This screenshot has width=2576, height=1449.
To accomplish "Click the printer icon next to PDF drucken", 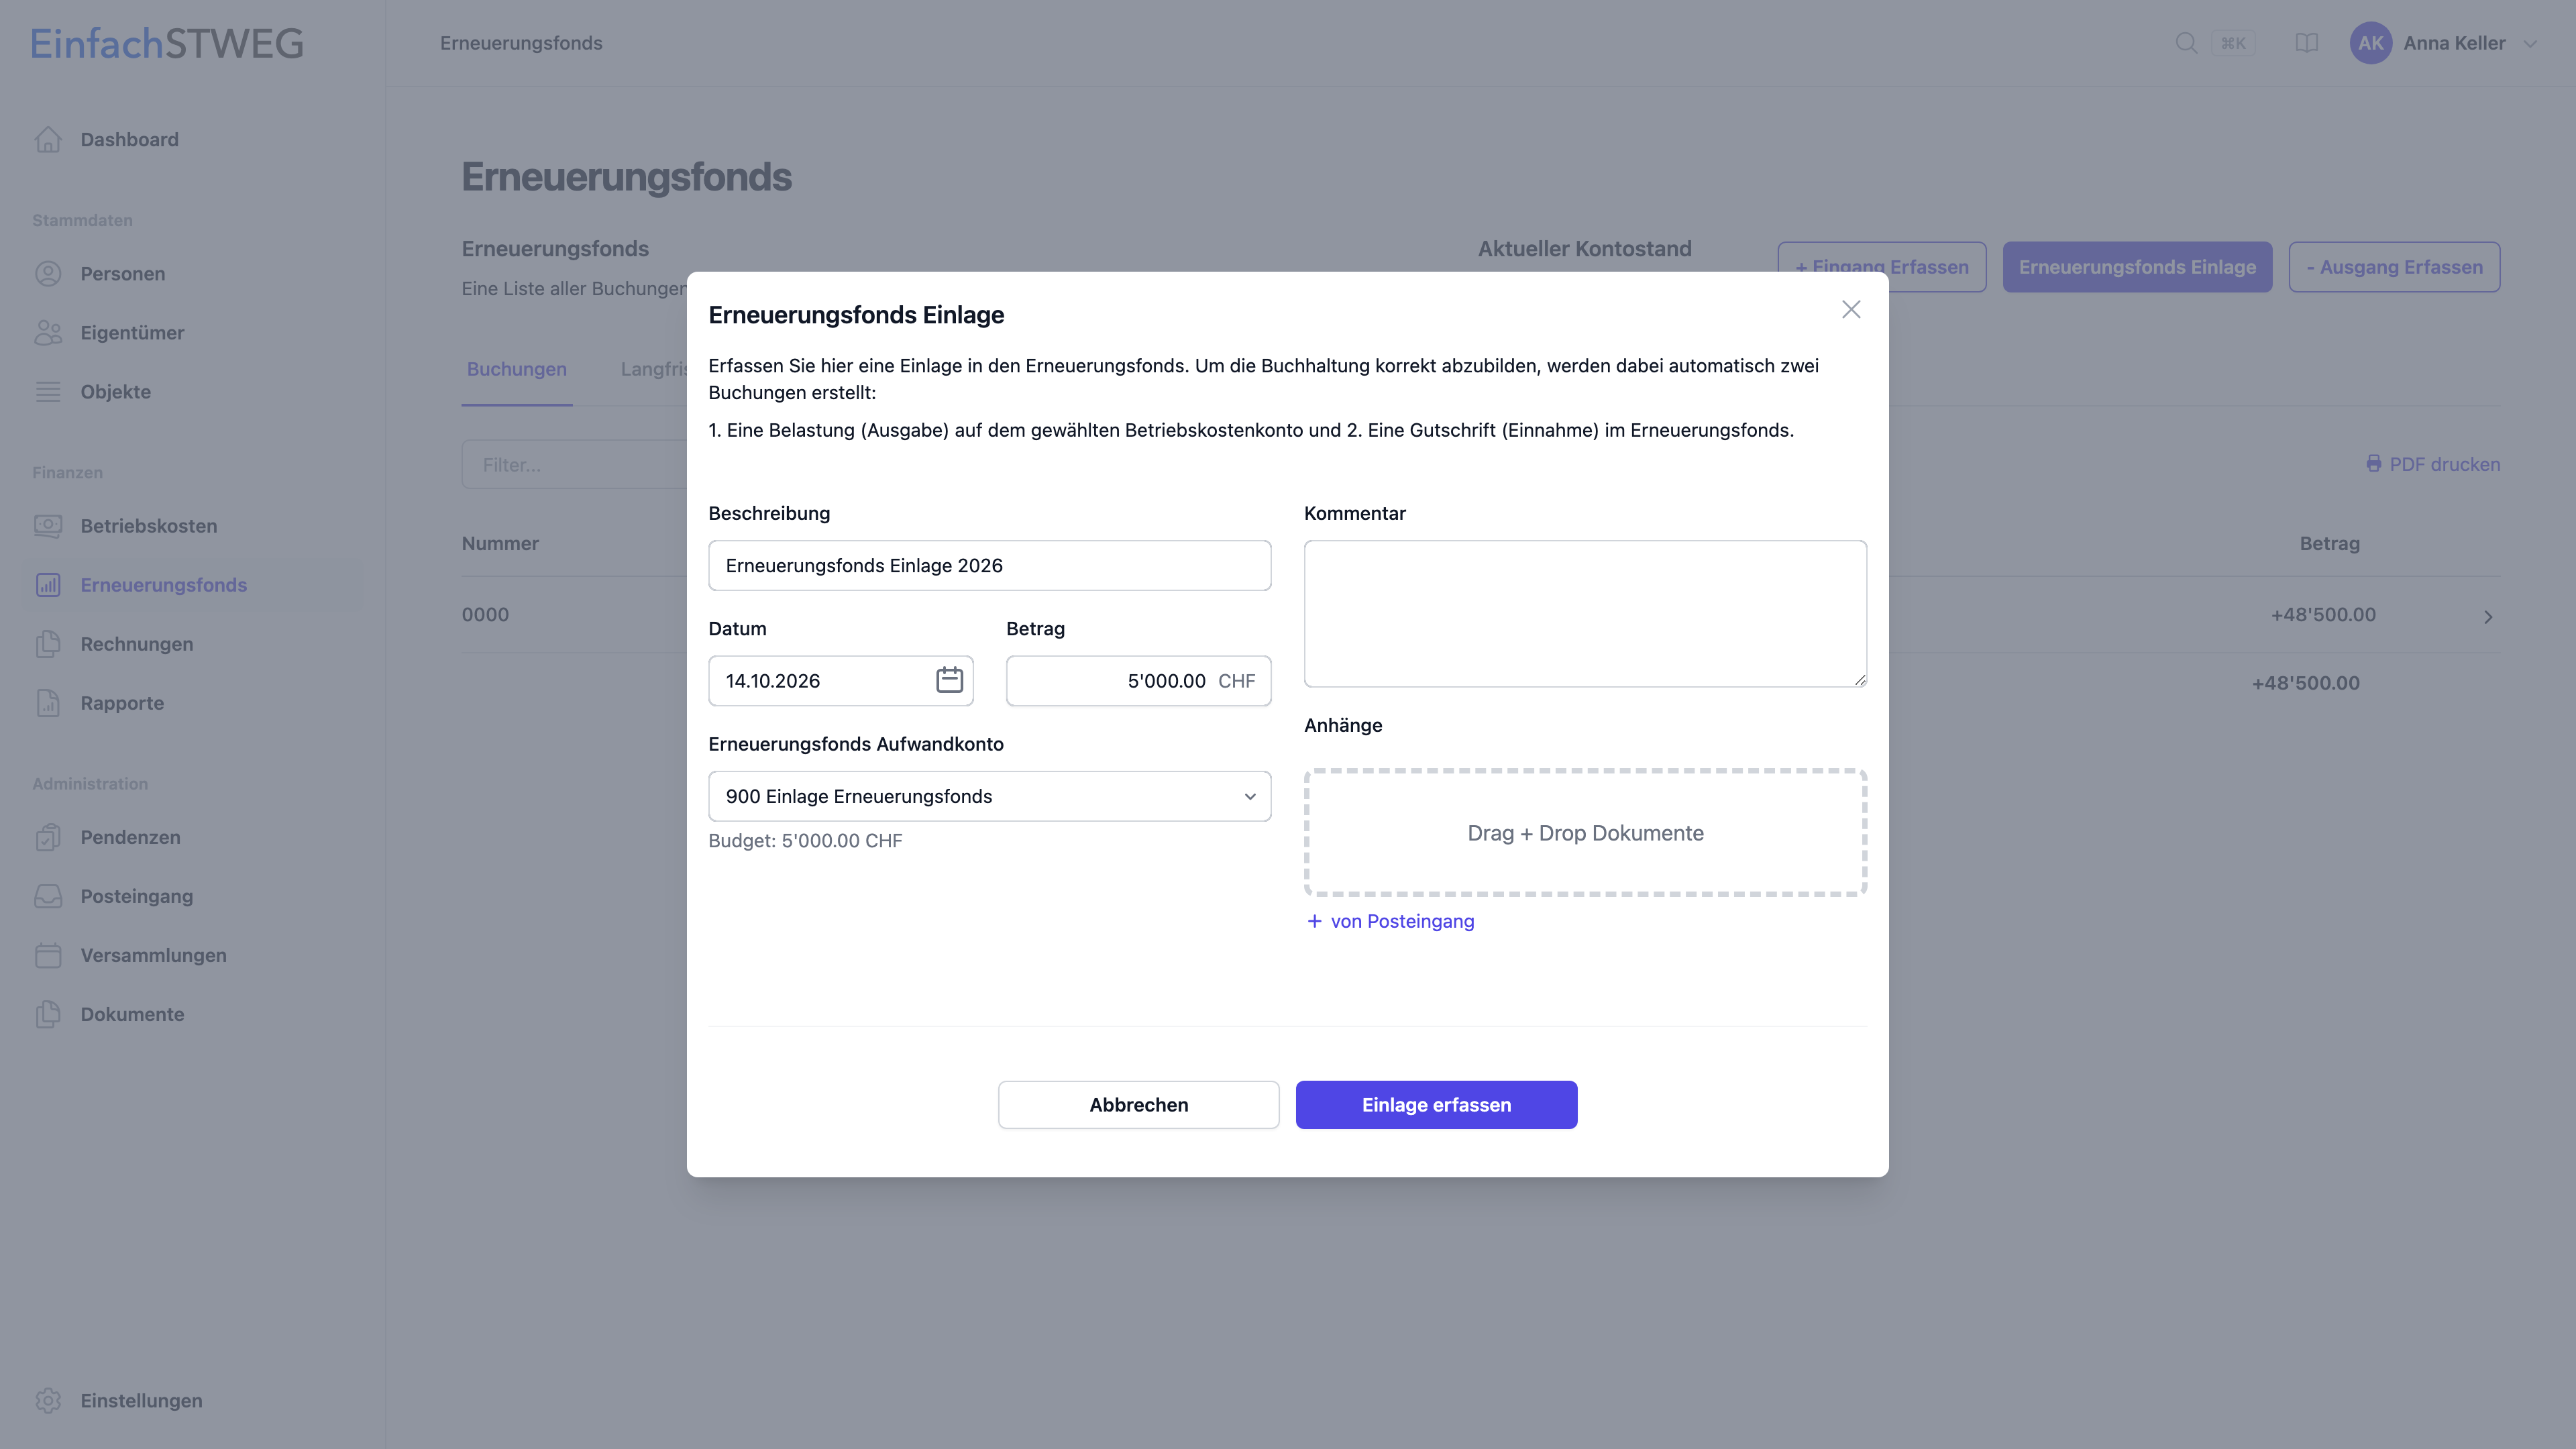I will click(2373, 464).
